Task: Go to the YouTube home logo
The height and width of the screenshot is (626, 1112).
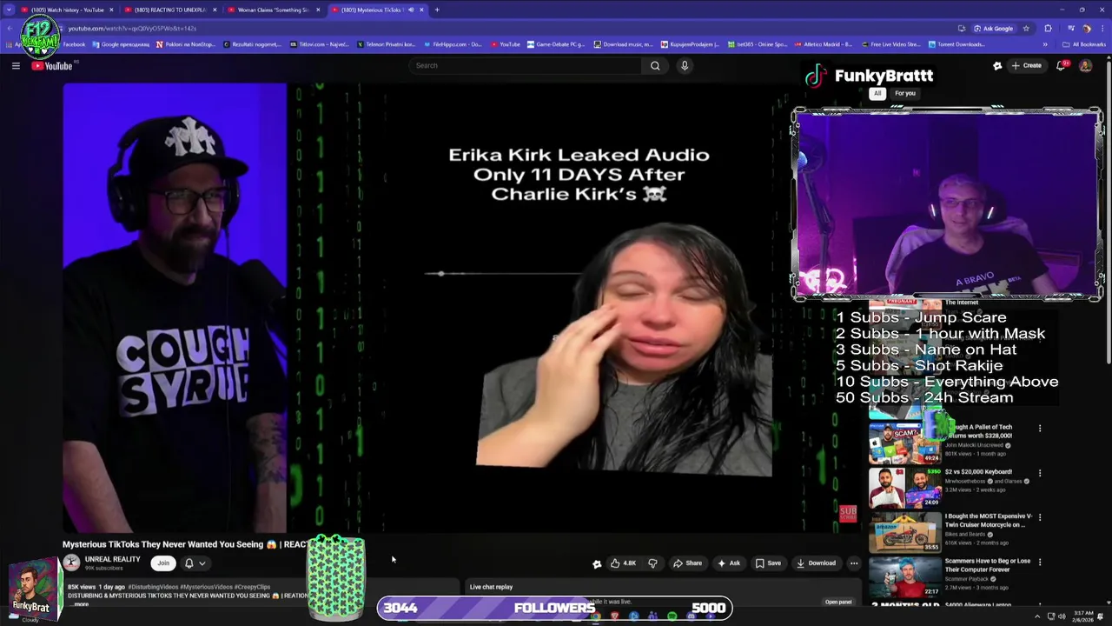Action: (x=52, y=66)
